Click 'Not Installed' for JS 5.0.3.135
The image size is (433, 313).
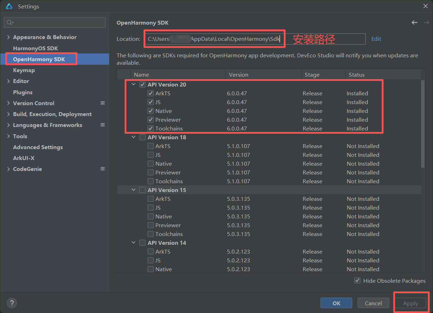click(x=363, y=207)
